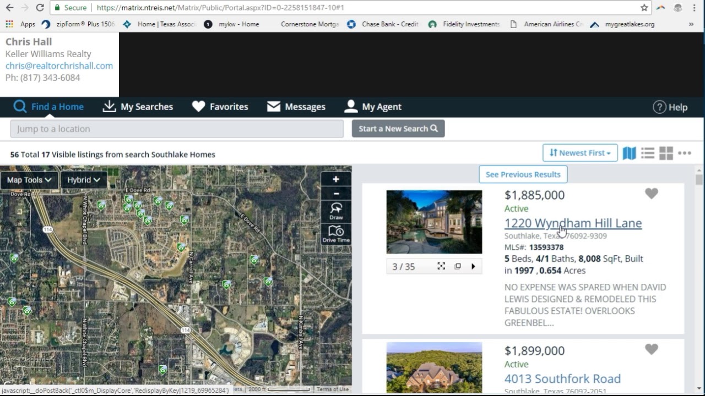This screenshot has width=705, height=396.
Task: Open Help from the navigation bar
Action: pos(670,107)
